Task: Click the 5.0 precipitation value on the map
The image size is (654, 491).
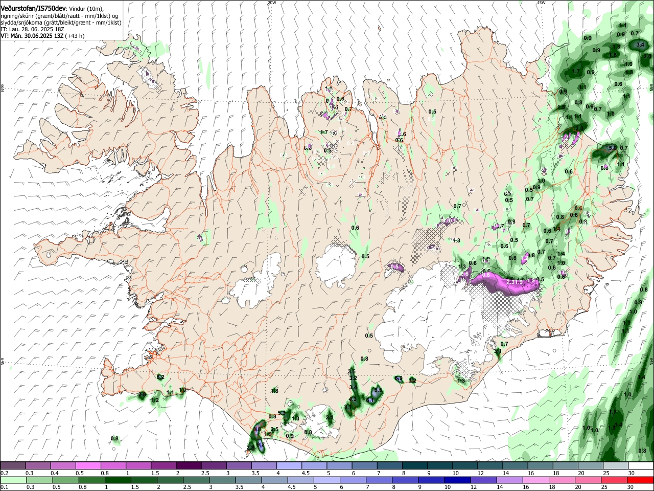Action: (613, 148)
